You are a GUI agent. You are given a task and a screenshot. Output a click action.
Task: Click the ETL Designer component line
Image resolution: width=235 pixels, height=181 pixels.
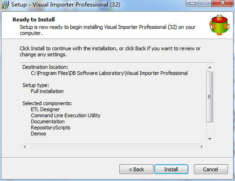[45, 109]
